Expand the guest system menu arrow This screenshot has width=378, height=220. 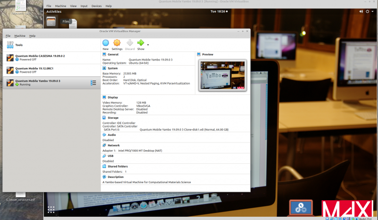click(372, 11)
